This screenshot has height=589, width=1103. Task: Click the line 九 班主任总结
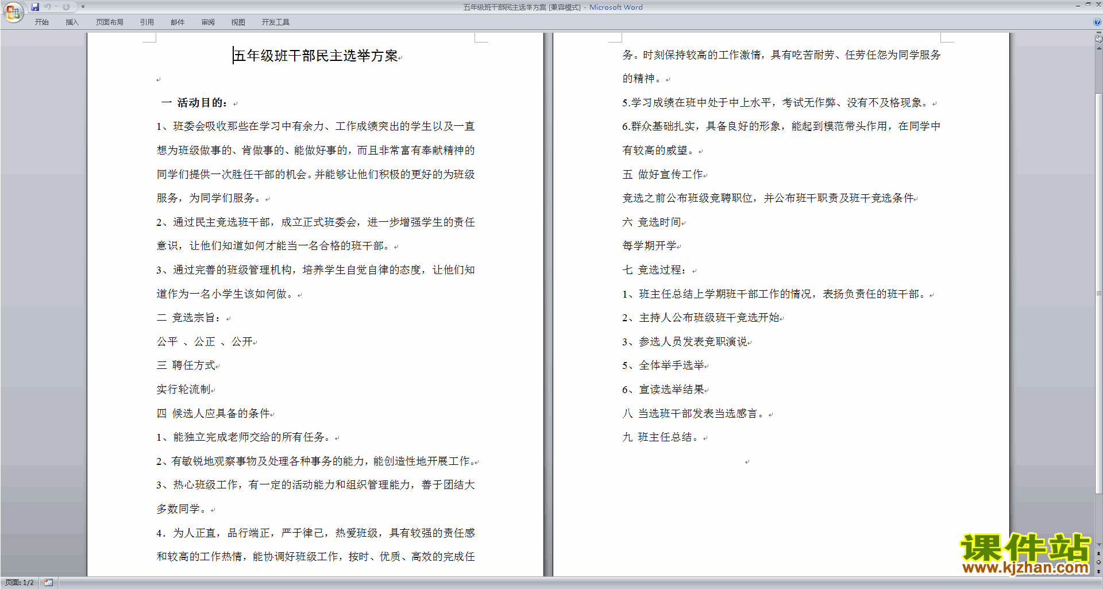pos(662,437)
